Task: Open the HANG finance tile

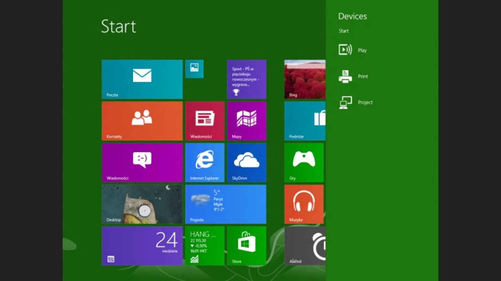Action: [205, 246]
